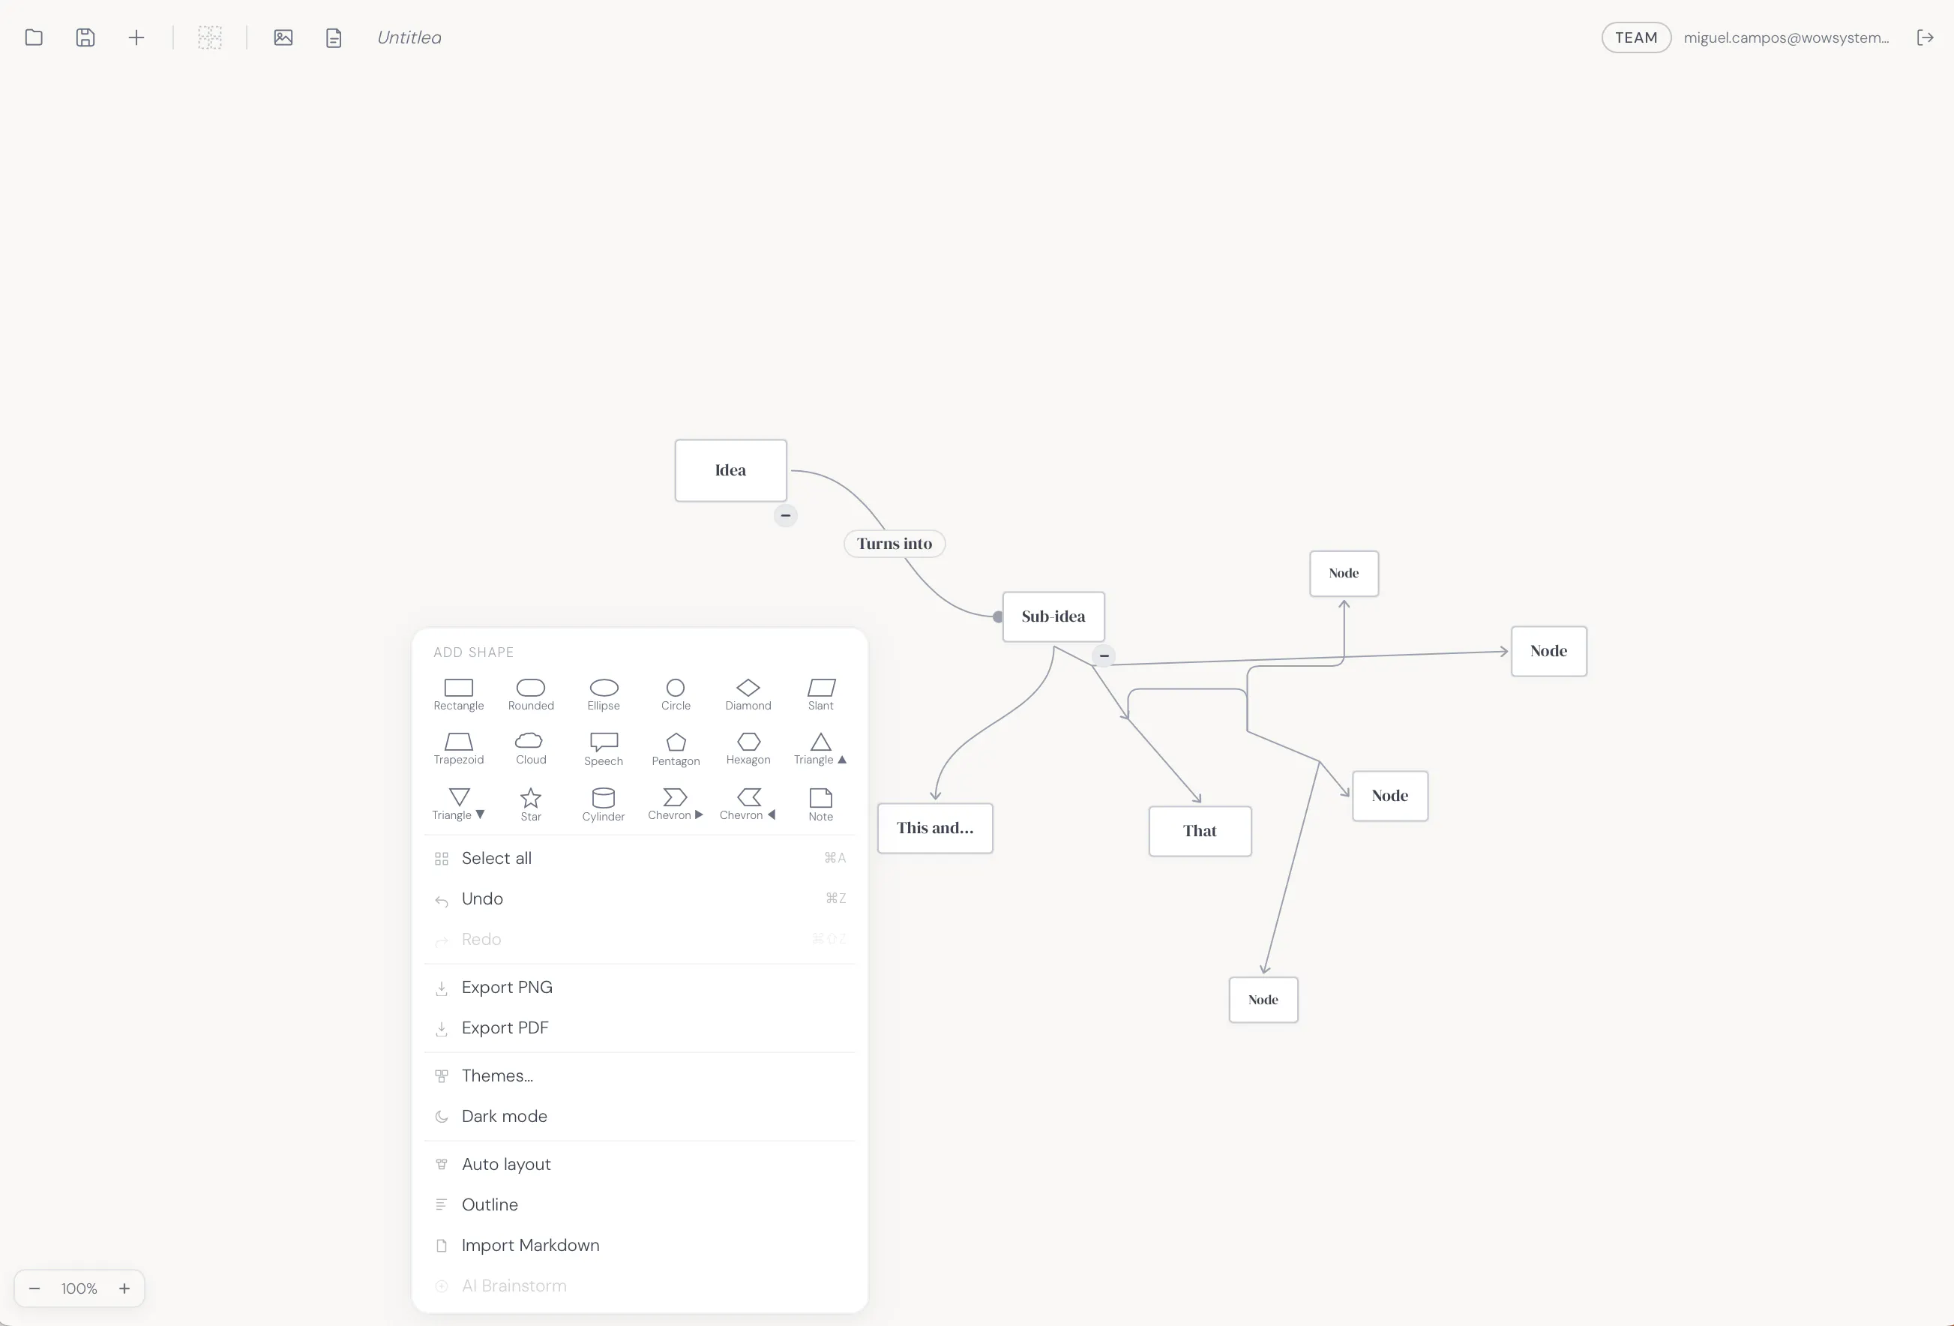Add a downward Triangle shape
The height and width of the screenshot is (1326, 1954).
click(458, 805)
